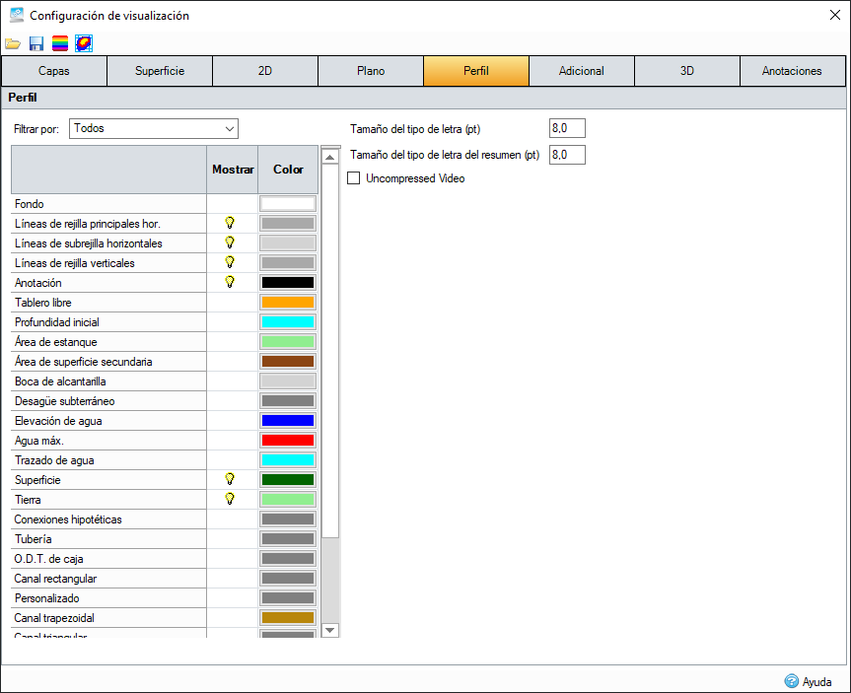Click the Color column header

(288, 170)
